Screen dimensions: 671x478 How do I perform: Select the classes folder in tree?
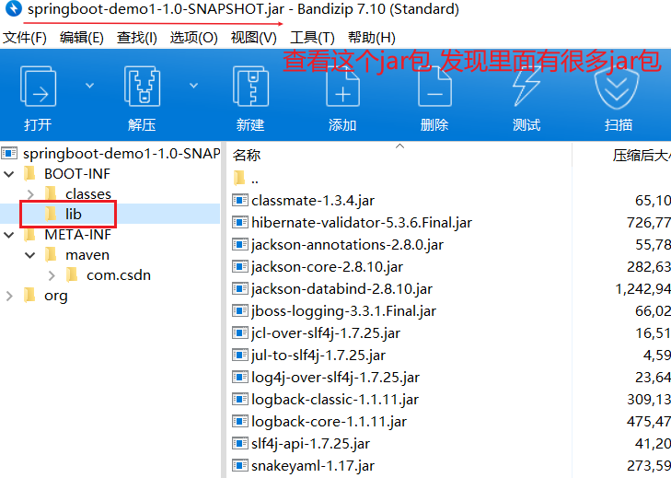(88, 194)
